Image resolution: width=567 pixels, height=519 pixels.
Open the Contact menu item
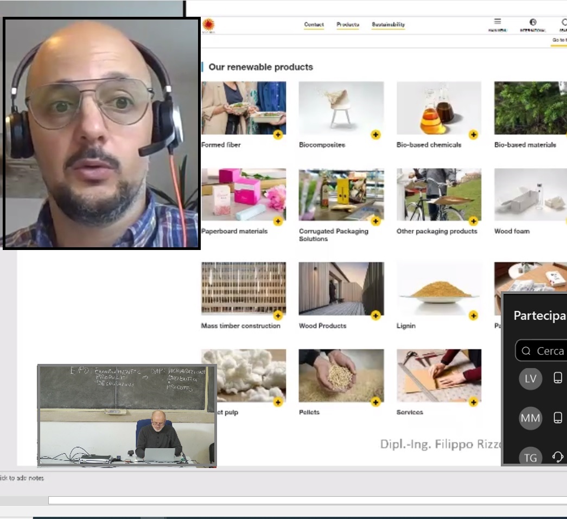[314, 24]
